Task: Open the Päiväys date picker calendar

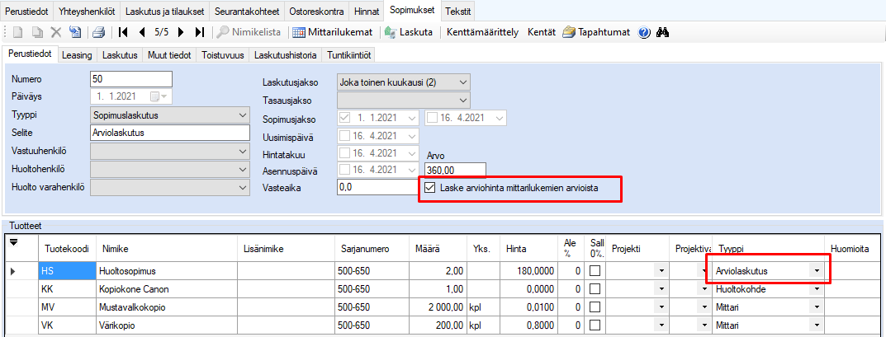Action: tap(160, 96)
